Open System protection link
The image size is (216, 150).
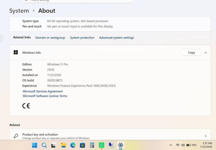pos(82,38)
